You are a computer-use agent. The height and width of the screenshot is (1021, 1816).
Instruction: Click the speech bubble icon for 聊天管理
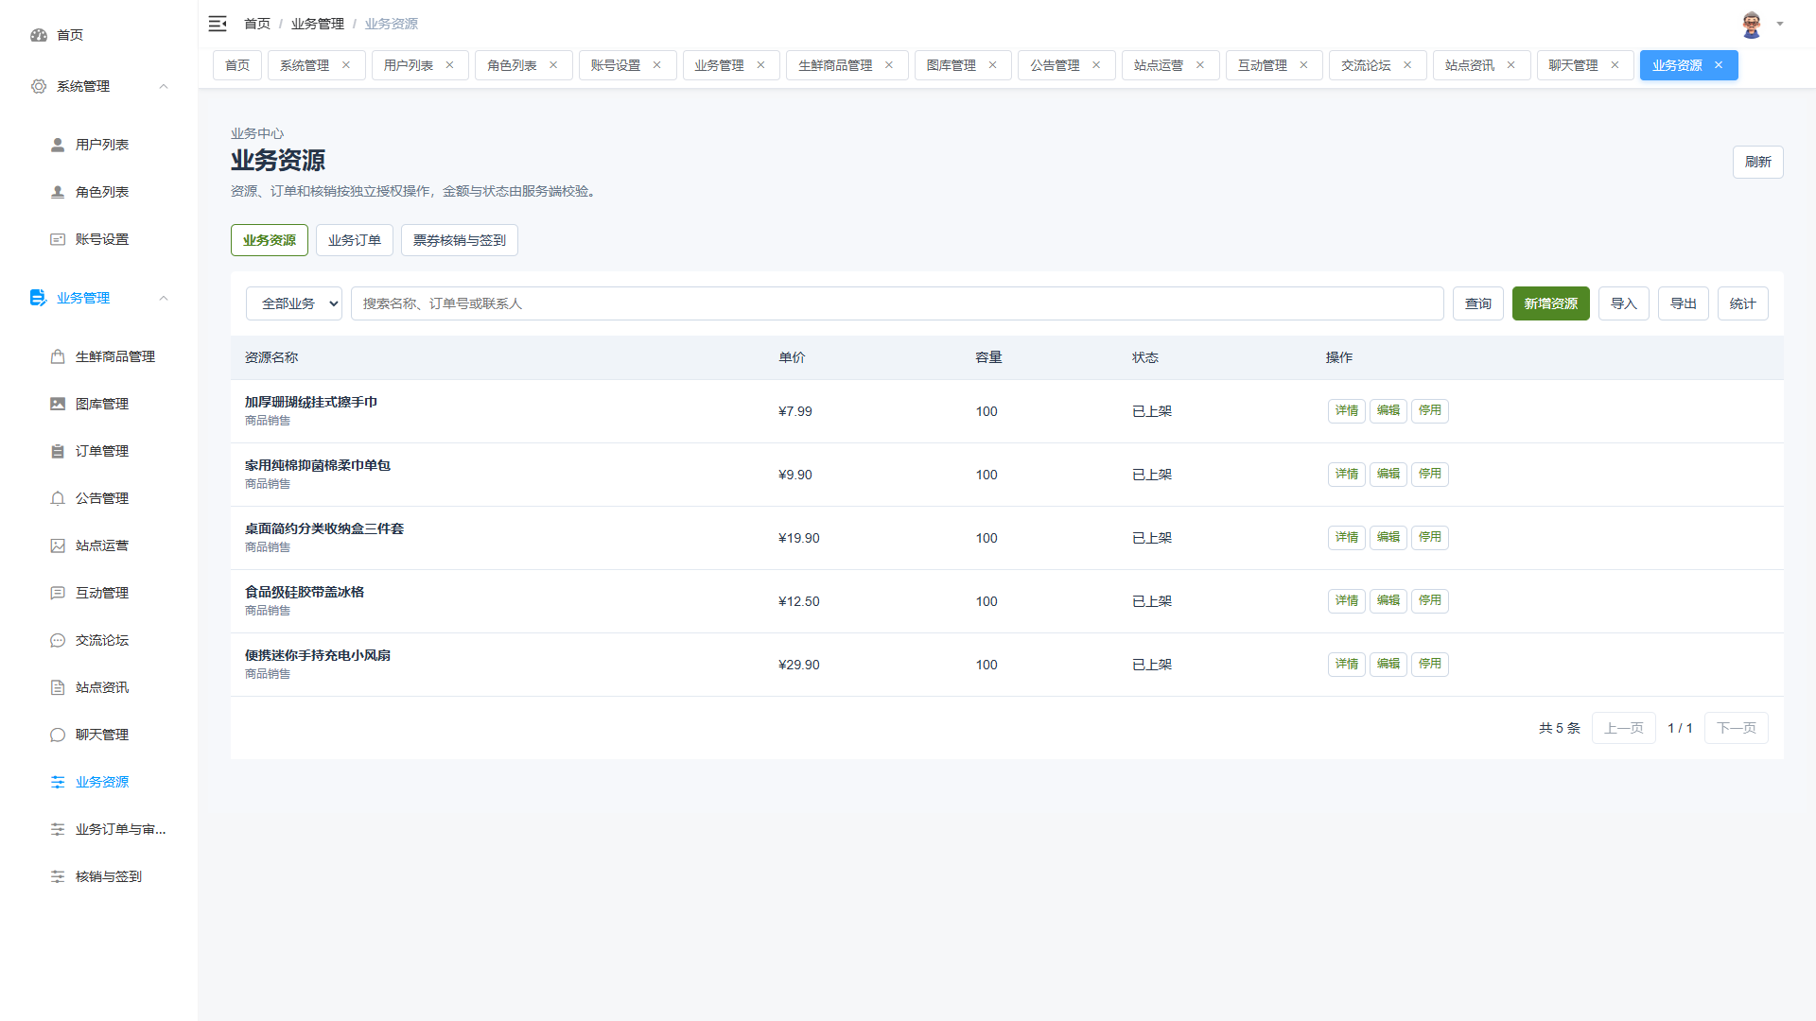pos(58,735)
